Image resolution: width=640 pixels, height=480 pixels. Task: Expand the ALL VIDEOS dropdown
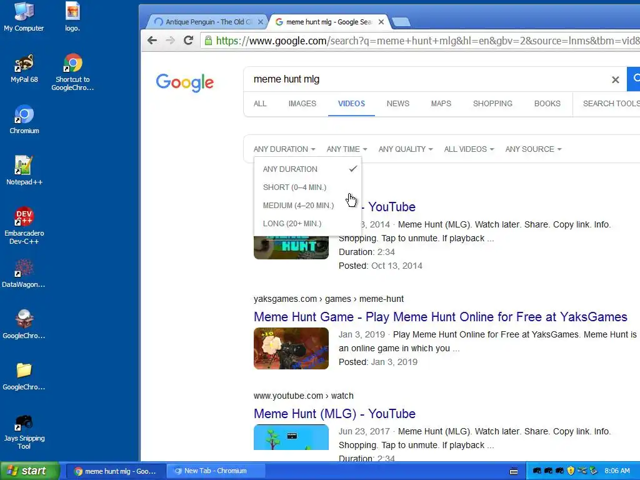click(x=469, y=149)
